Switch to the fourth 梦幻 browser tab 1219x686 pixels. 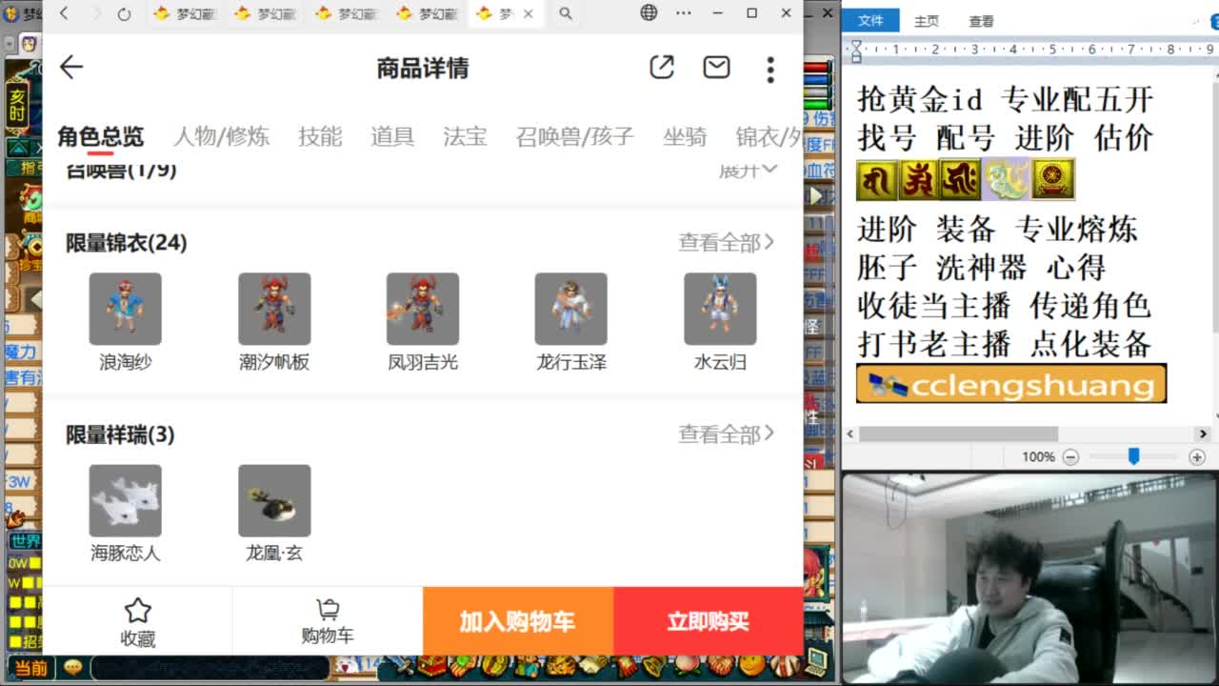430,13
